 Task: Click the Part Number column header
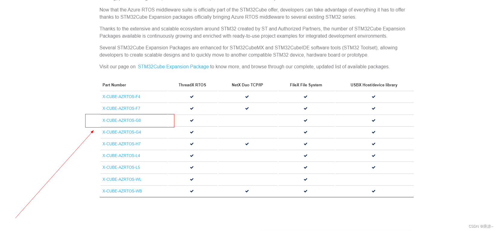pyautogui.click(x=114, y=85)
